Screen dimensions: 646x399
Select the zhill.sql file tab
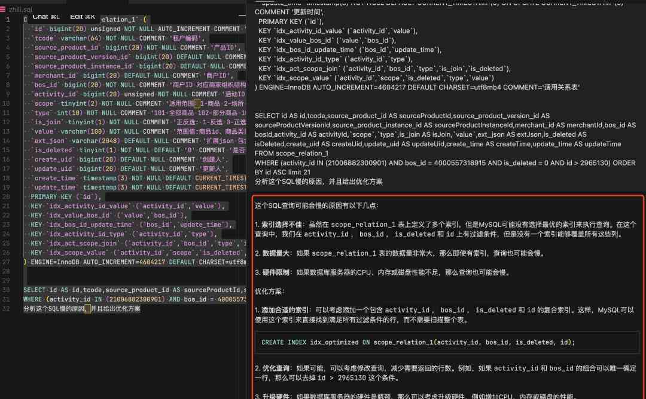(20, 9)
